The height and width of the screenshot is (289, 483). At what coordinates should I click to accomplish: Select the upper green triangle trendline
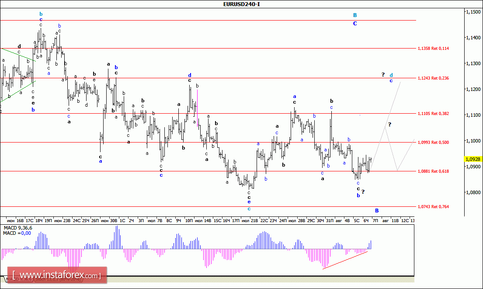click(18, 55)
